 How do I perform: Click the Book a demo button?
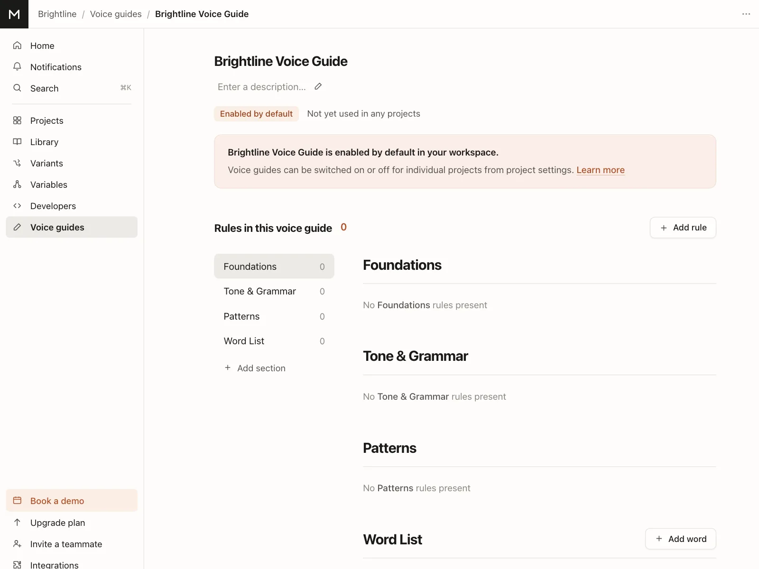(72, 501)
